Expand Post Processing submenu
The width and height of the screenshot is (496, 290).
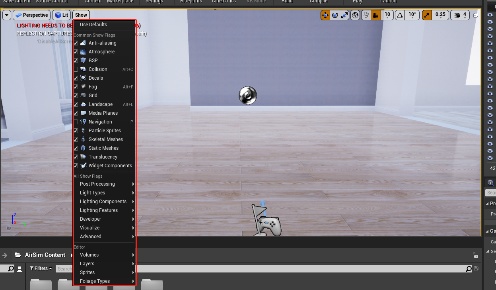click(x=104, y=184)
